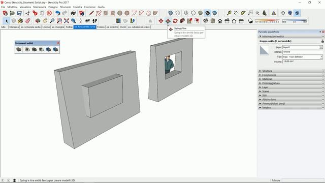Open the Layer dropdown in entity info

click(x=321, y=47)
